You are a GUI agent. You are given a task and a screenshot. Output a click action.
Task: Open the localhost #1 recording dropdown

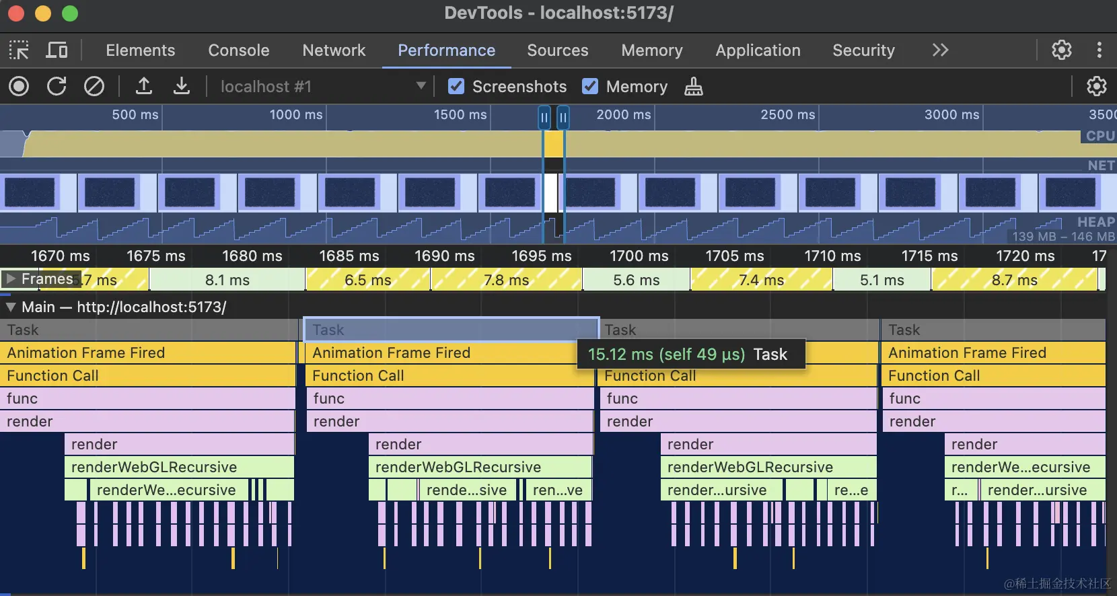point(323,86)
